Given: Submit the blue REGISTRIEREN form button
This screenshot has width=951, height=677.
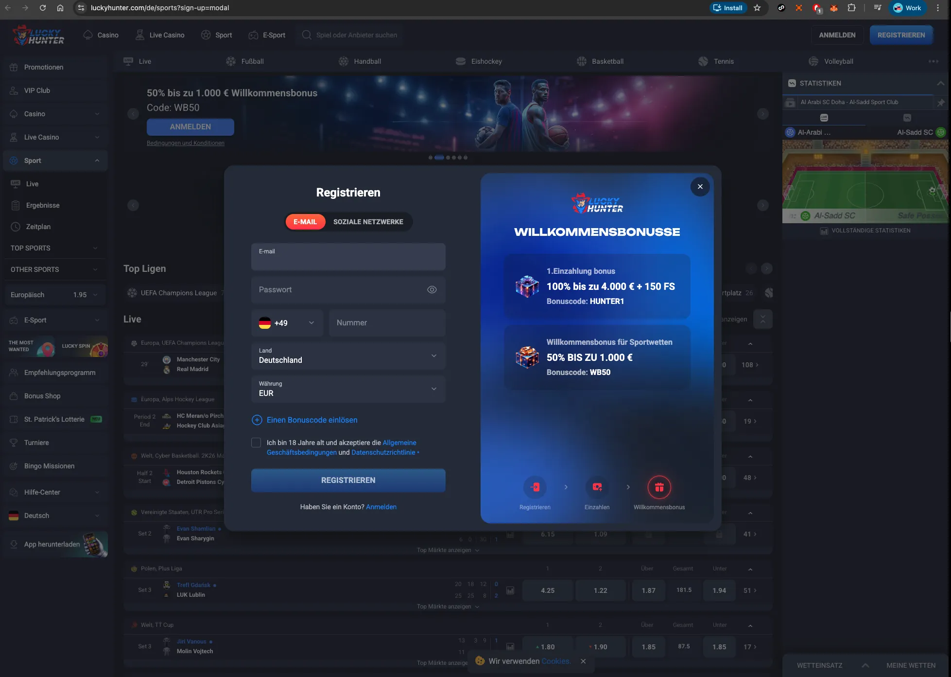Looking at the screenshot, I should (348, 481).
